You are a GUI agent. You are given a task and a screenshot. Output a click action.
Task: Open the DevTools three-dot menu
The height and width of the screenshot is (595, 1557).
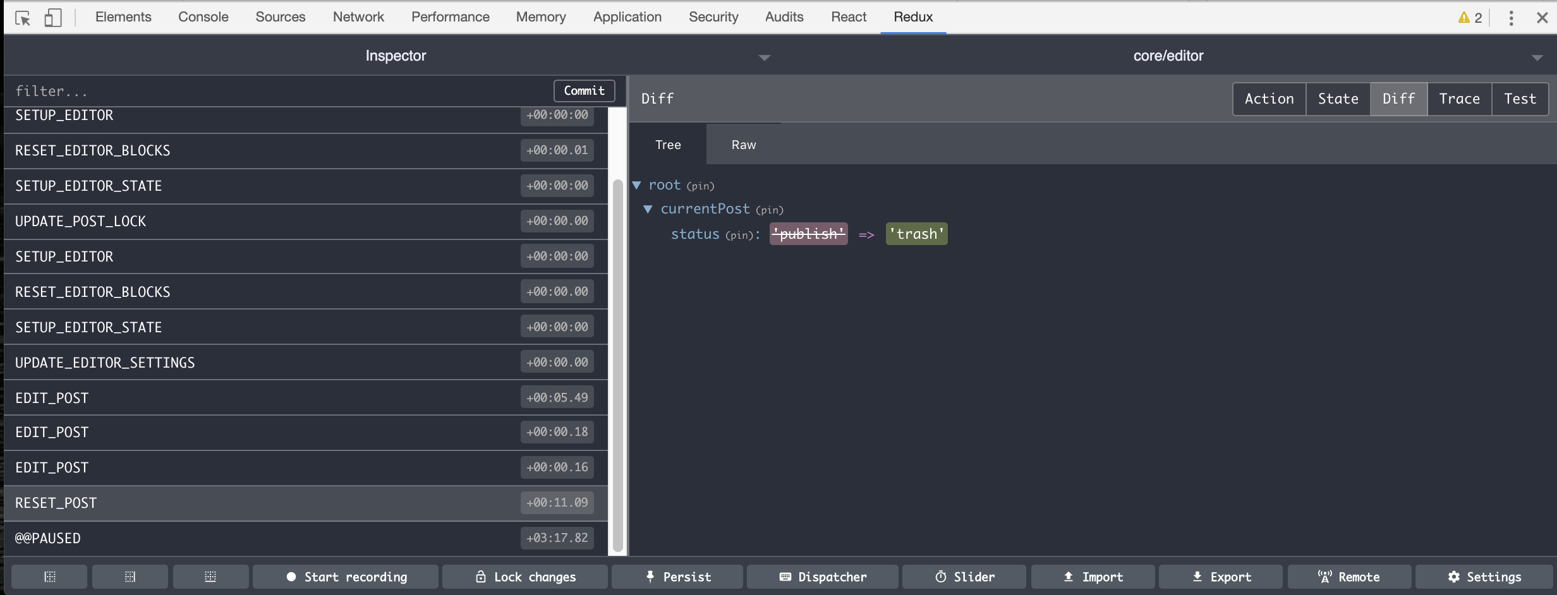coord(1512,18)
